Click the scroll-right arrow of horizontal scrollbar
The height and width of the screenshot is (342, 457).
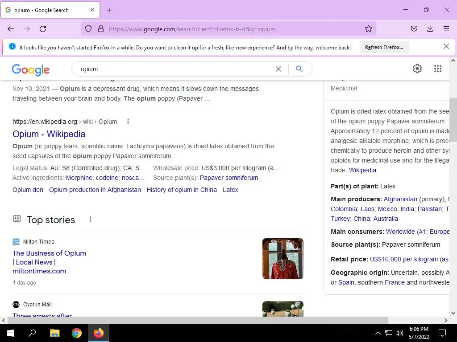click(x=446, y=320)
